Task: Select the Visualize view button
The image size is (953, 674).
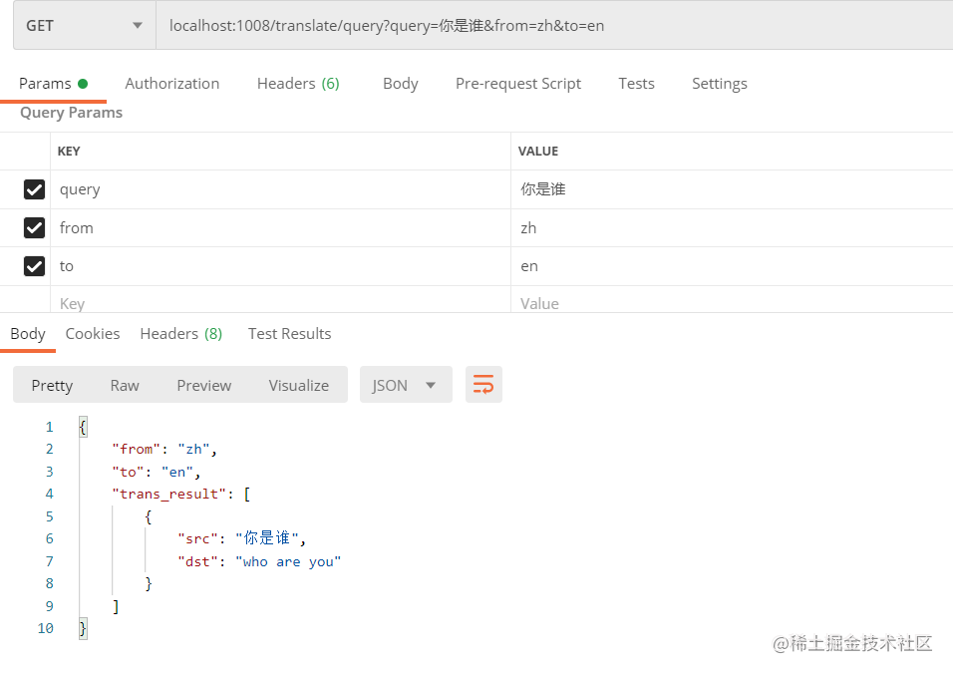Action: [298, 385]
